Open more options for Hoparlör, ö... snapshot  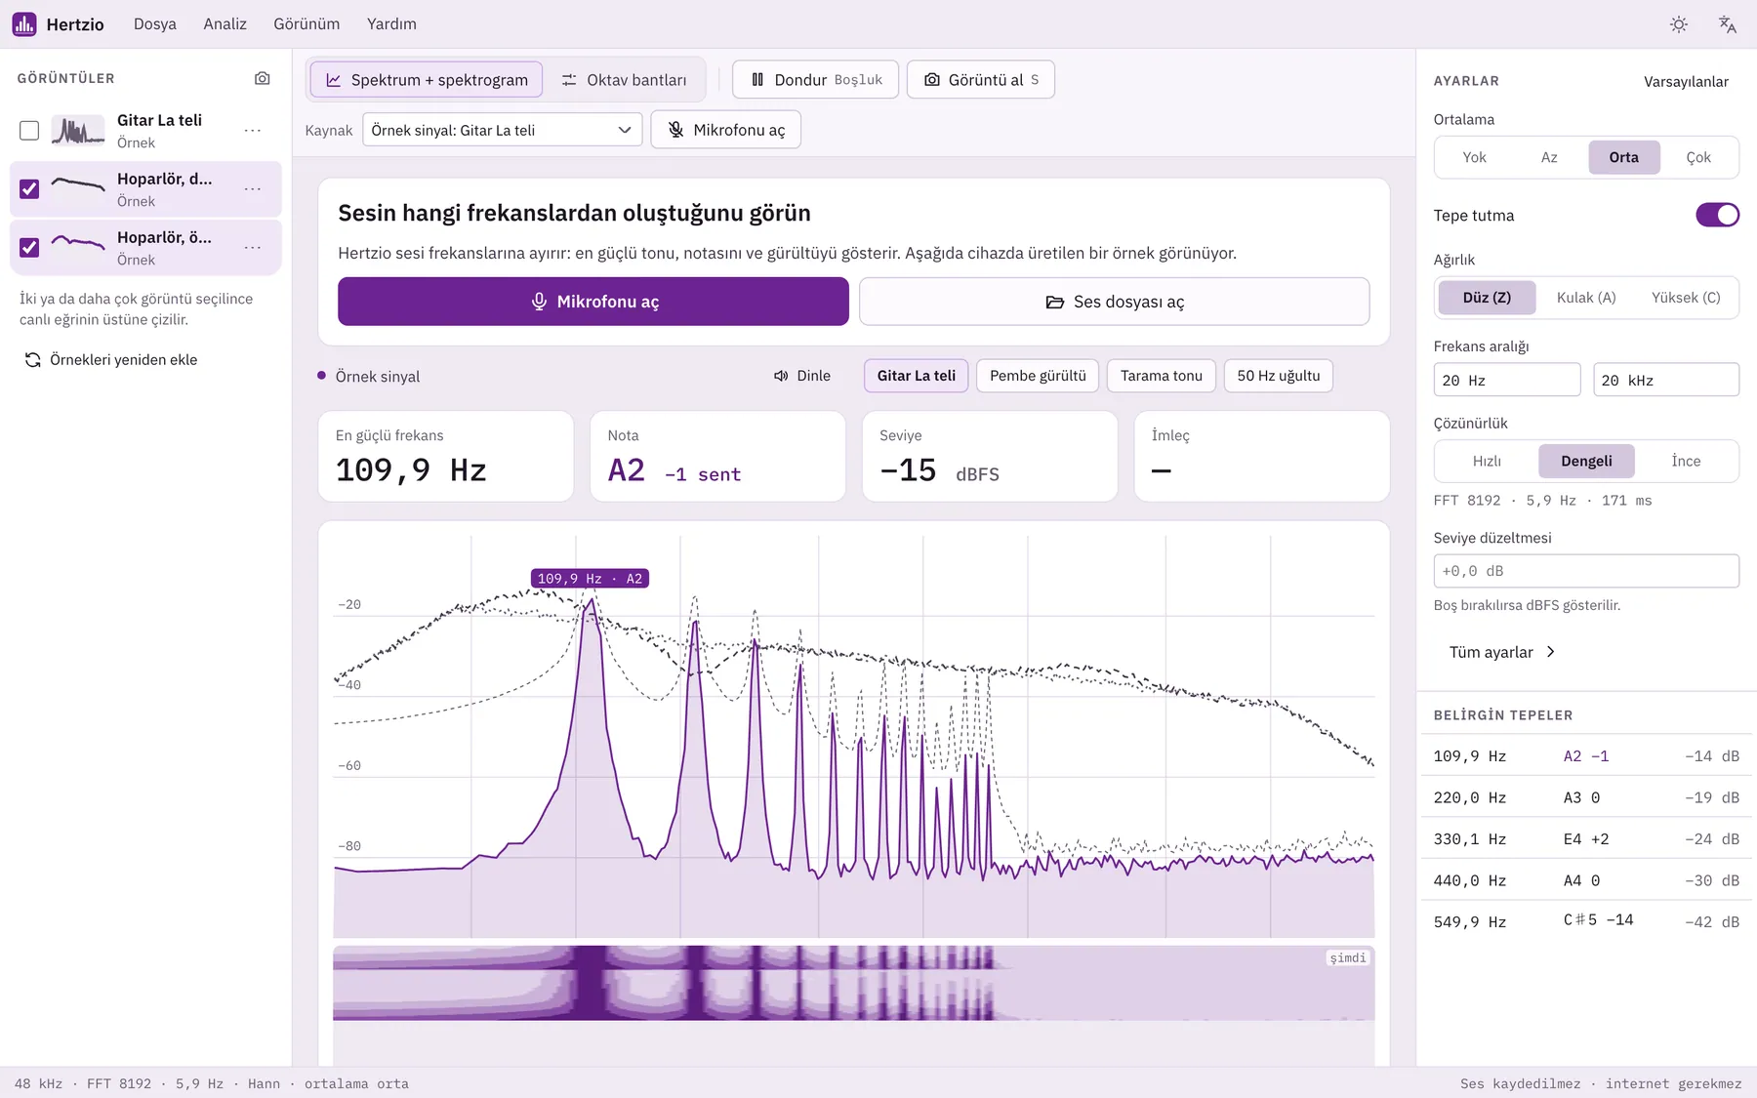coord(253,247)
